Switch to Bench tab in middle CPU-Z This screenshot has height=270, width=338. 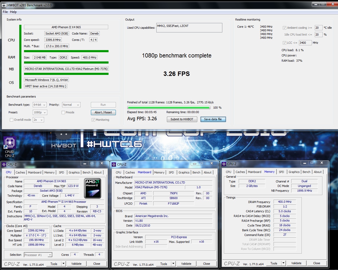tap(196, 172)
